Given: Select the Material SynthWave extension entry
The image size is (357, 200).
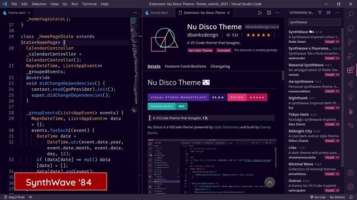Looking at the screenshot, I should tap(314, 69).
